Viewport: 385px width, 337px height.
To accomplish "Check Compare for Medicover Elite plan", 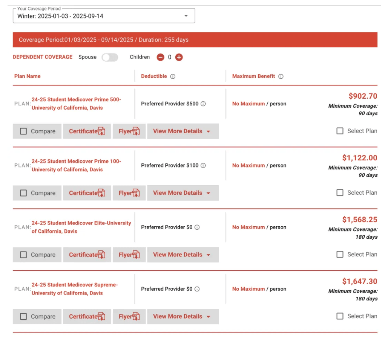I will point(23,255).
